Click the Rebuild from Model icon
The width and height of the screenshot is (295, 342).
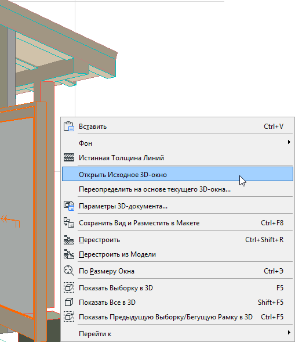pyautogui.click(x=69, y=254)
